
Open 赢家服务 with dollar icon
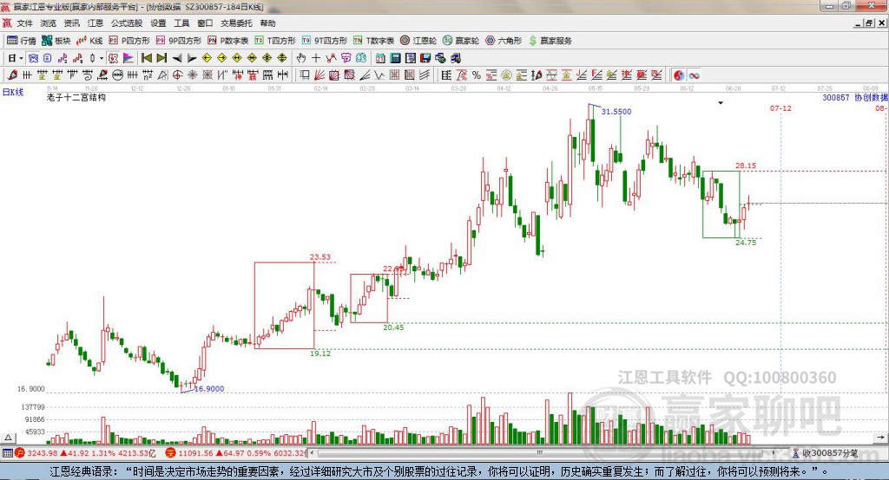550,40
